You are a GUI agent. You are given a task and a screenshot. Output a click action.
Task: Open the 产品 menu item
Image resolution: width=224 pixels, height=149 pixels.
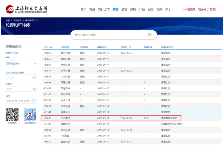tap(142, 9)
